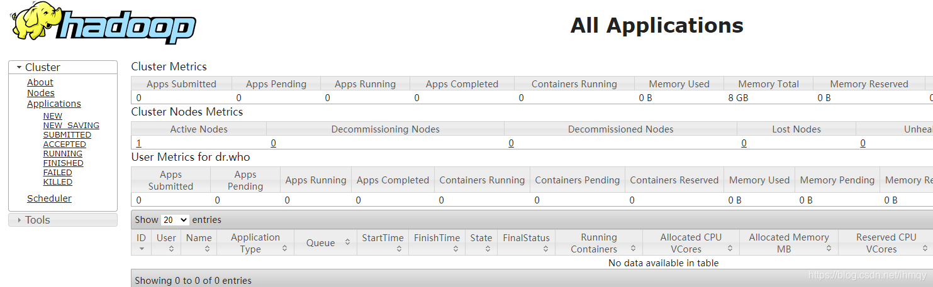933x287 pixels.
Task: Click the Cluster Nodes Metrics heading
Action: click(187, 112)
